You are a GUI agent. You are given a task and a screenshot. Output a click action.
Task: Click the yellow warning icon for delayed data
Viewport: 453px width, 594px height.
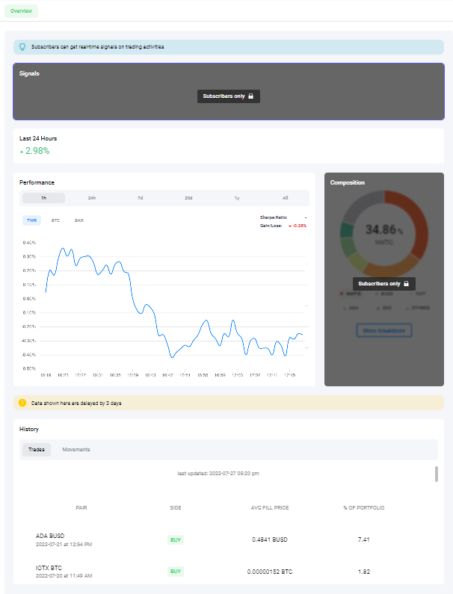click(22, 403)
